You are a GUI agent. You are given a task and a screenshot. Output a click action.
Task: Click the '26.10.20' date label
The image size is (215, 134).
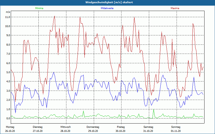10,131
